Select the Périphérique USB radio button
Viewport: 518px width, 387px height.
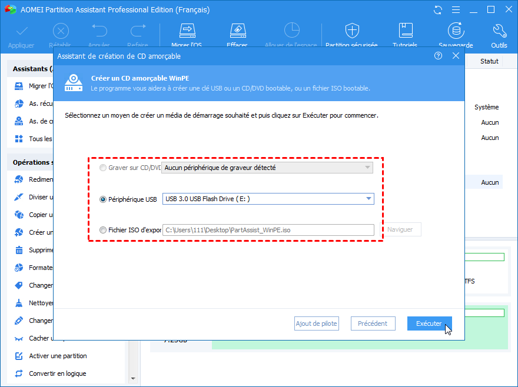tap(103, 199)
